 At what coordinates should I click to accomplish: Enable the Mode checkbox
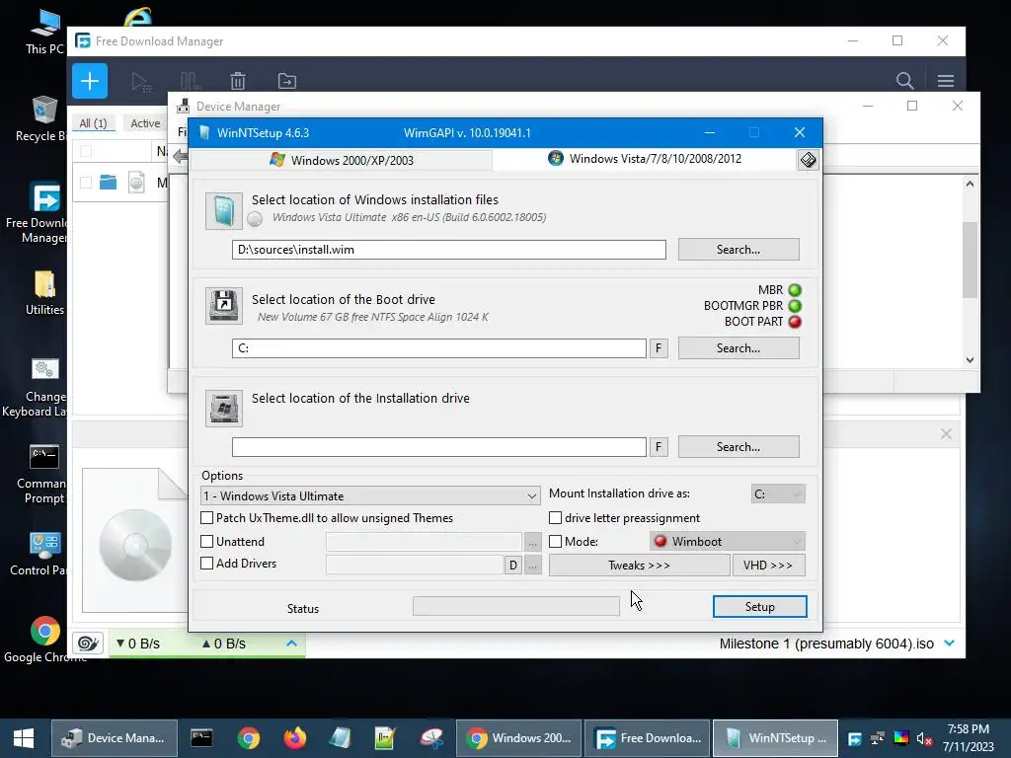coord(555,542)
